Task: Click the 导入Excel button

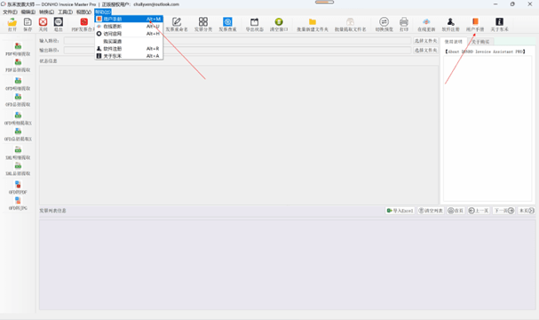Action: pyautogui.click(x=400, y=211)
